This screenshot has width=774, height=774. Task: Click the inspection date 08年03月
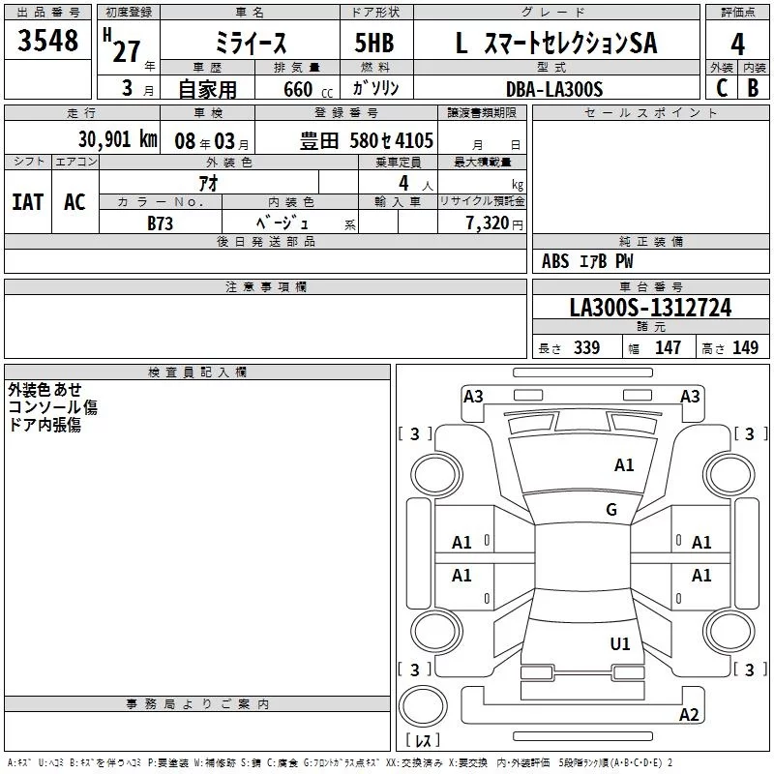pos(212,141)
